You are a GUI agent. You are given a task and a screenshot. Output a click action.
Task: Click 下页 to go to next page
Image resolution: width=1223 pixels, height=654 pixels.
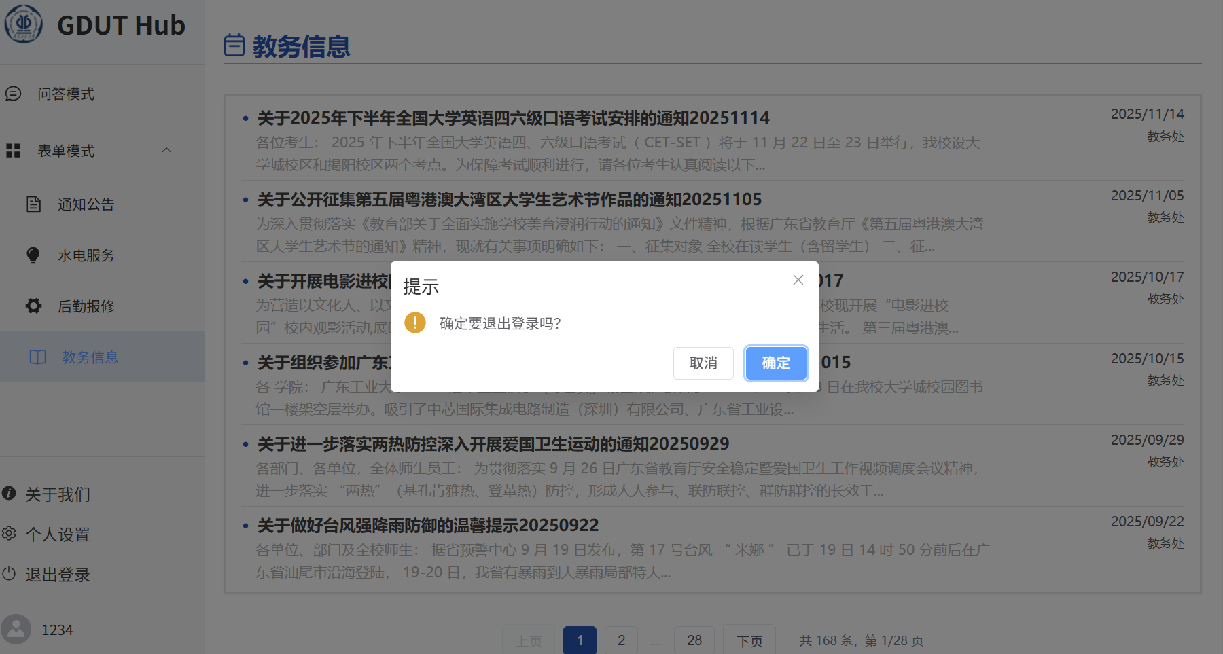click(749, 640)
